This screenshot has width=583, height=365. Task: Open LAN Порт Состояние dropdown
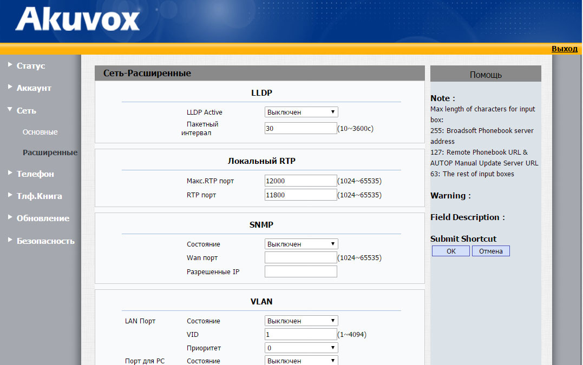pyautogui.click(x=301, y=321)
